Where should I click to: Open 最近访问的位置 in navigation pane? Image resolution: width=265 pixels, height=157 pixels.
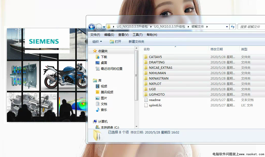109,69
